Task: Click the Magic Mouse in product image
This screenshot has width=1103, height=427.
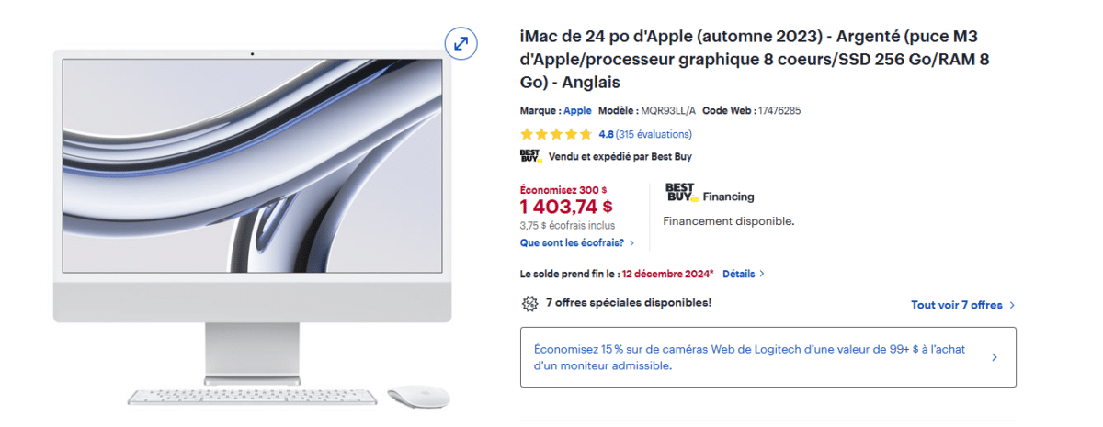Action: [418, 397]
